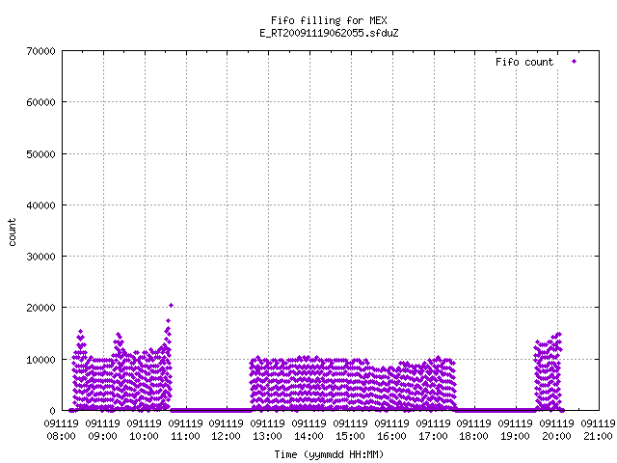
Task: Click the chart title 'Fifo filling for MEX'
Action: [x=329, y=20]
